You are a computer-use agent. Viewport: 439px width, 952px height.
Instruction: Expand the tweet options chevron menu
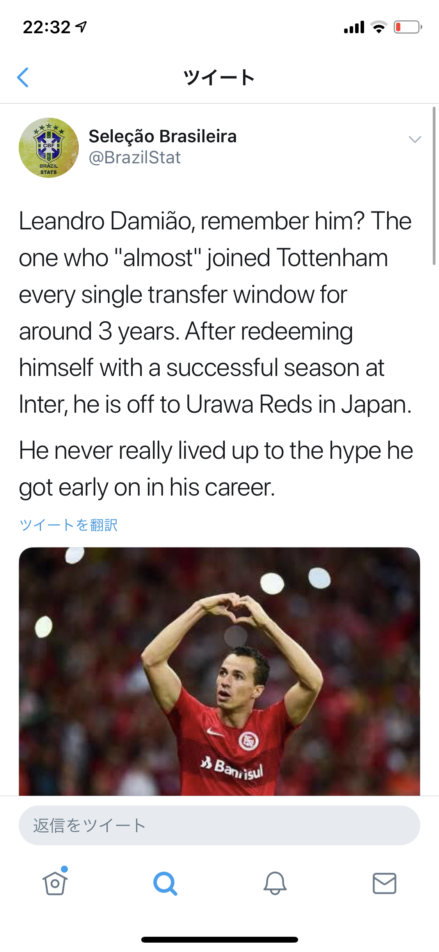tap(414, 140)
